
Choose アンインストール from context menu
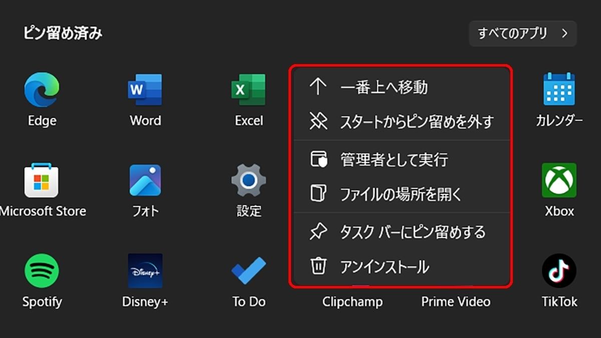pyautogui.click(x=402, y=266)
